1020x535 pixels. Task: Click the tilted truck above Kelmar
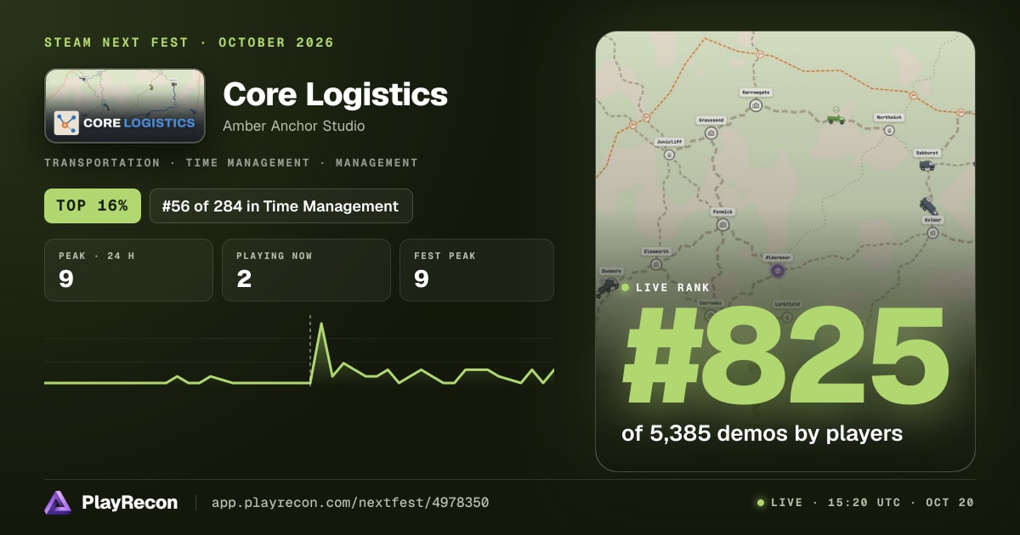[x=928, y=206]
